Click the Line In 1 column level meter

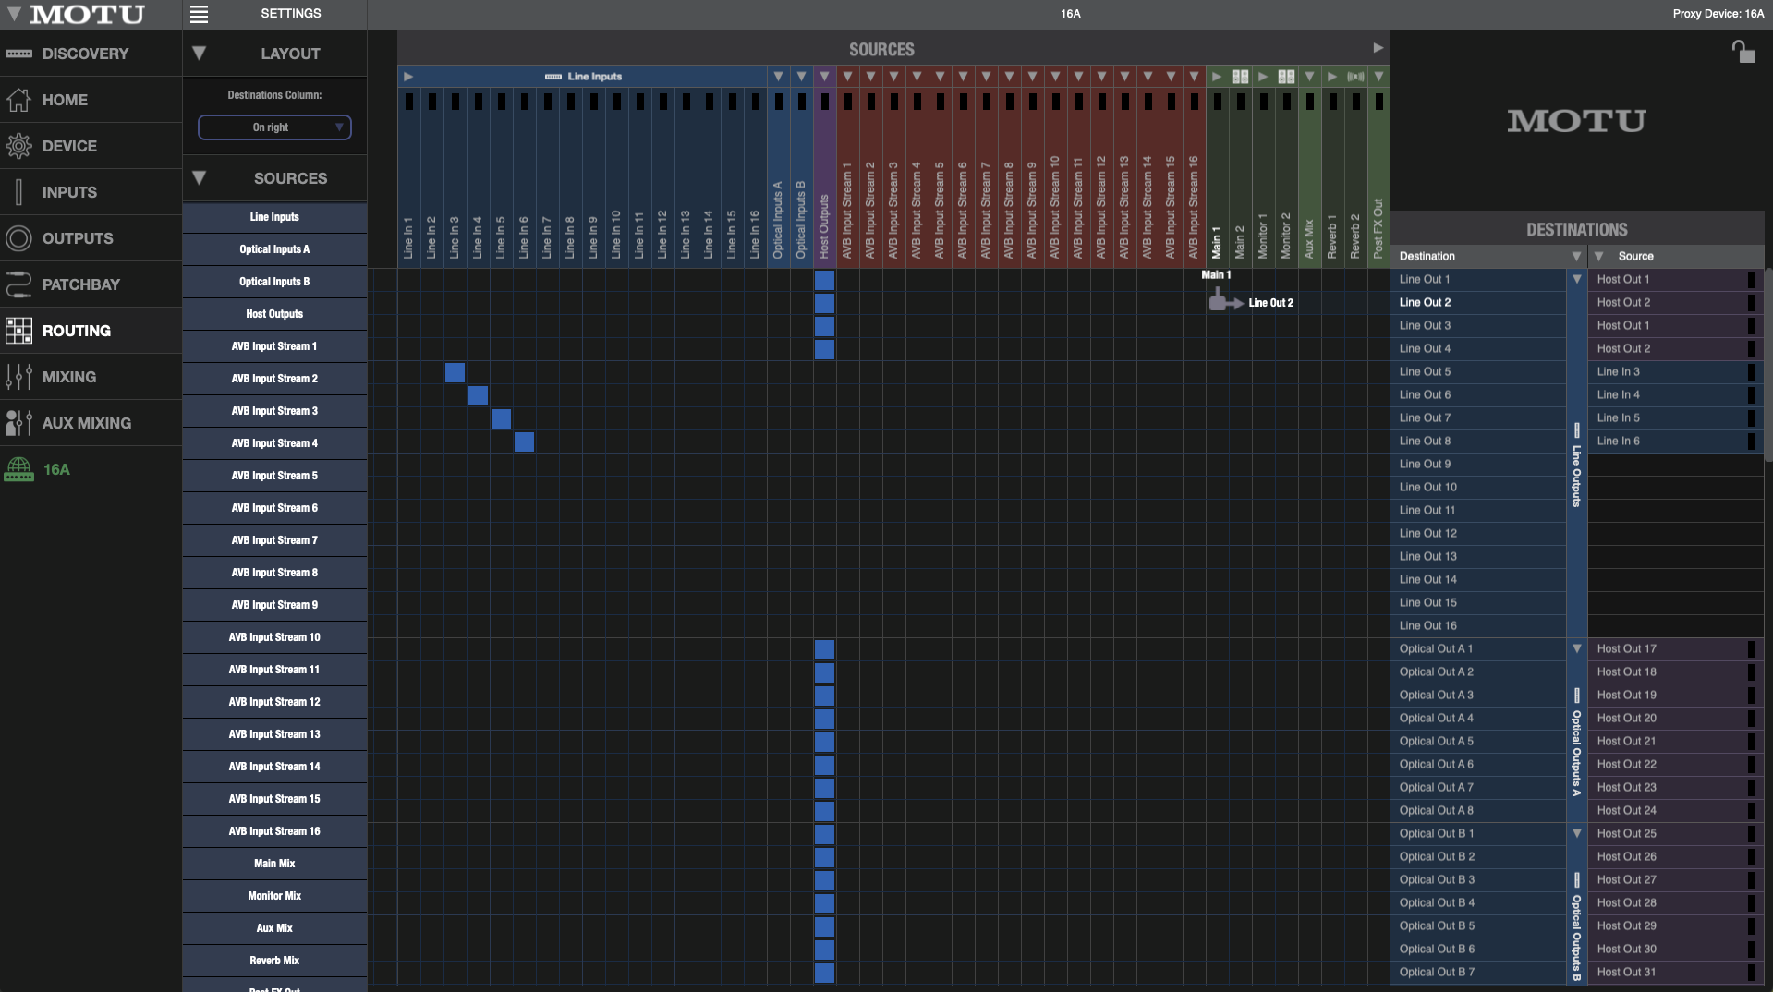pos(408,101)
